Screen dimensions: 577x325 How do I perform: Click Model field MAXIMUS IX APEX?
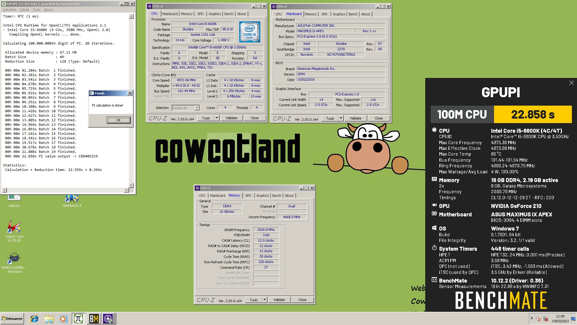point(325,31)
